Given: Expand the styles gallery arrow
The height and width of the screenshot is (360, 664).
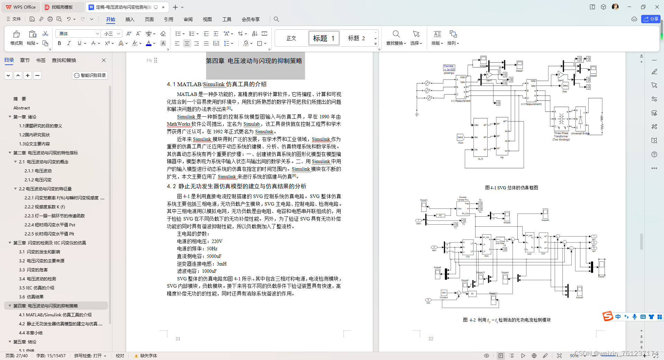Looking at the screenshot, I should tap(376, 44).
